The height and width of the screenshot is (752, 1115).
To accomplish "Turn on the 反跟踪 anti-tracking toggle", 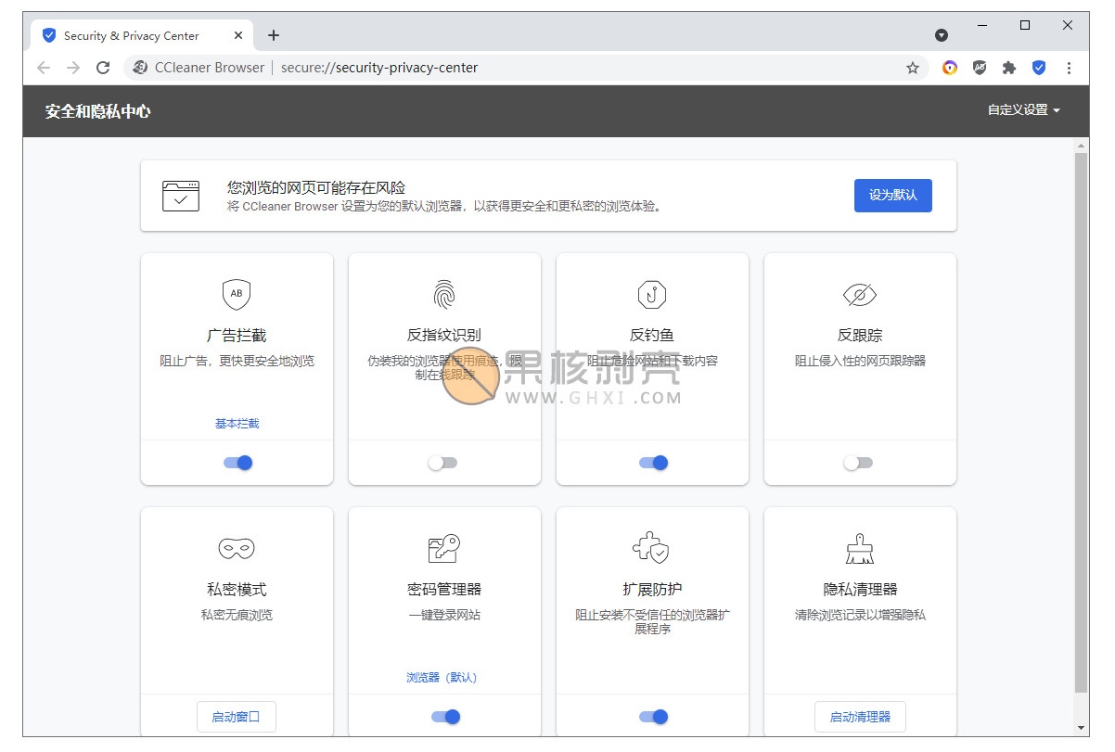I will point(858,463).
